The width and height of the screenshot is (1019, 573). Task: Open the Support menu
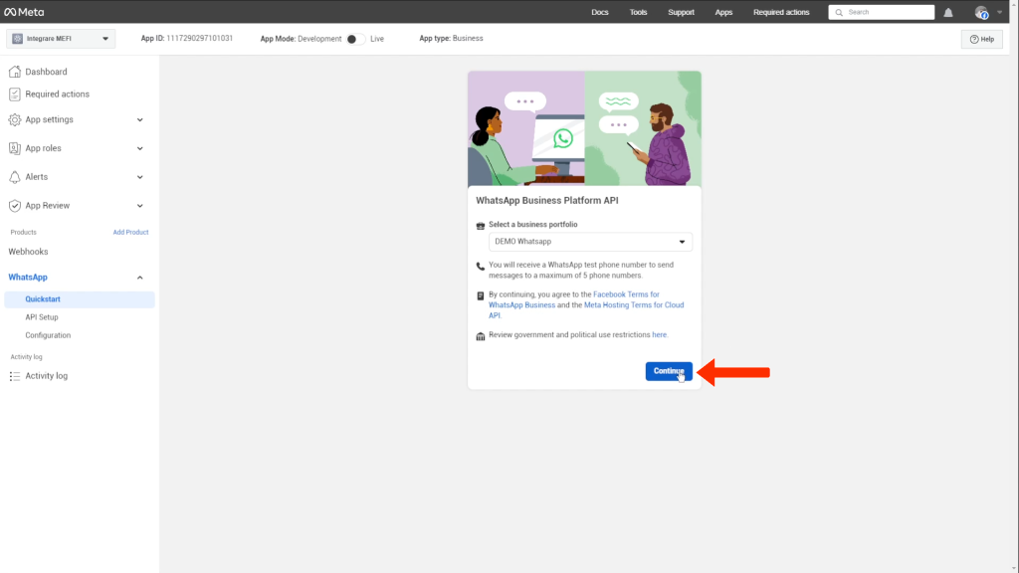click(x=681, y=12)
